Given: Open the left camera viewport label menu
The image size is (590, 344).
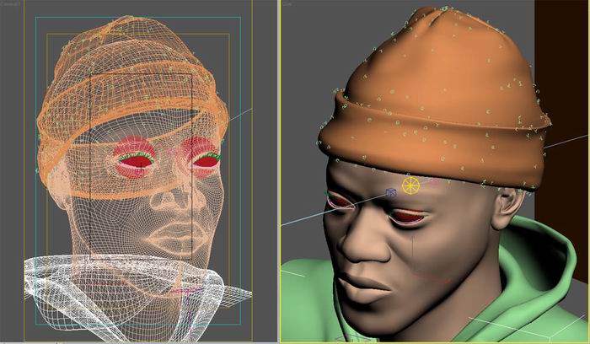Looking at the screenshot, I should [x=12, y=3].
